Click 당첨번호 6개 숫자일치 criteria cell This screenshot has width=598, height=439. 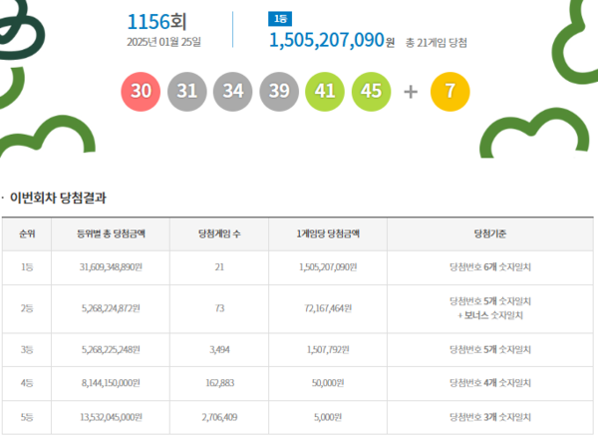point(490,267)
